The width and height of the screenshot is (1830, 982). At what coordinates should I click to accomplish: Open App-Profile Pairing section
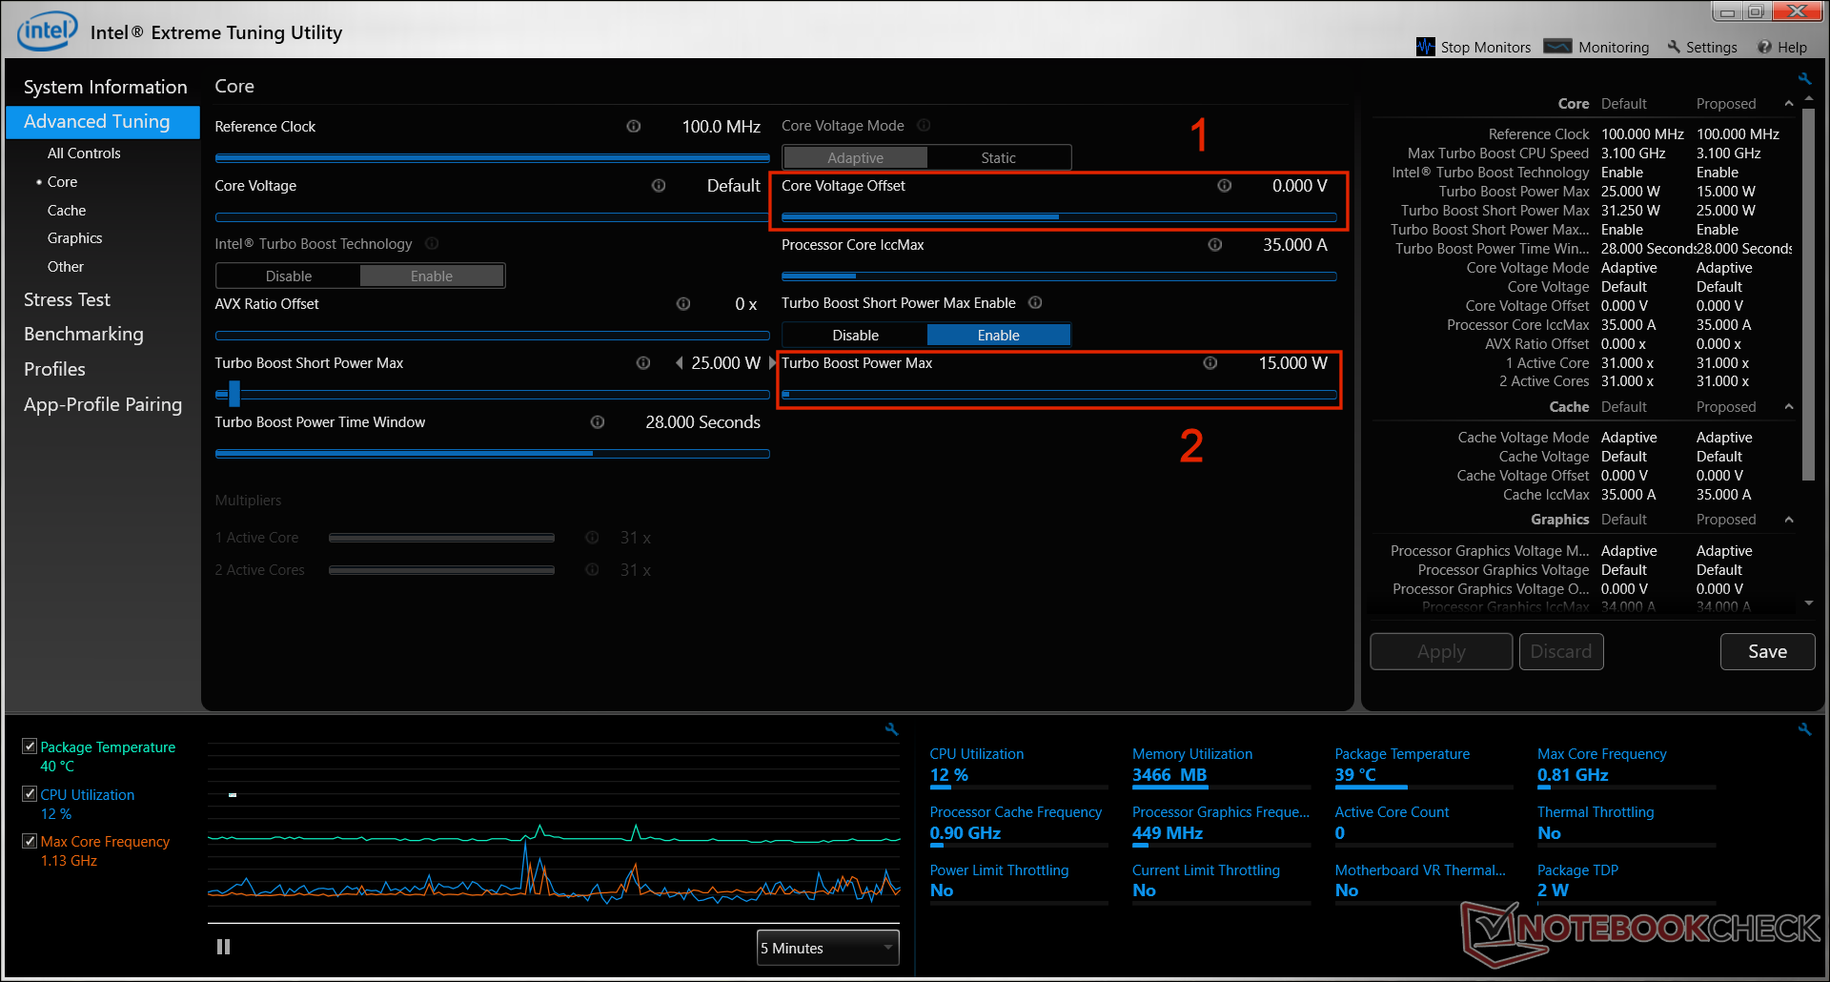(x=103, y=404)
